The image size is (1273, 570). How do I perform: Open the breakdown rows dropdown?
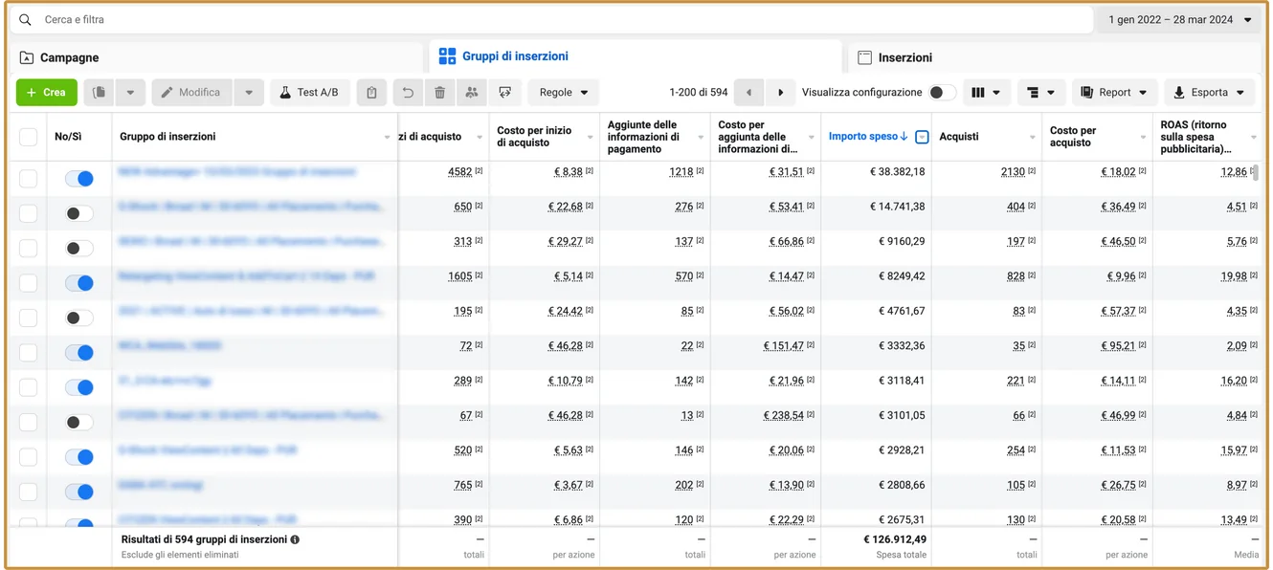(1040, 93)
